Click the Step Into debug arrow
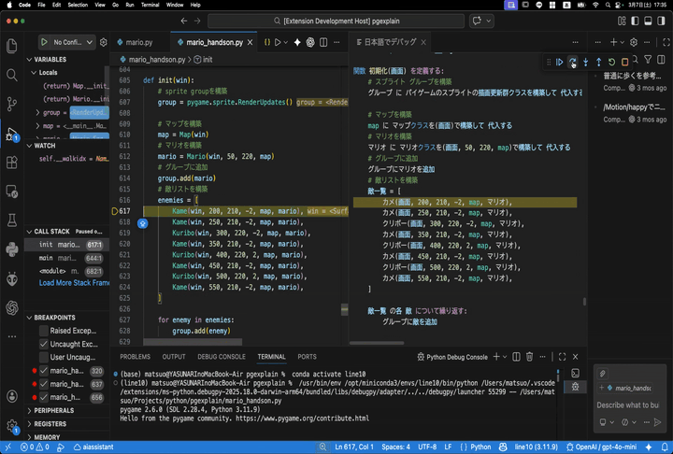Screen dimensions: 673x454 (586, 63)
